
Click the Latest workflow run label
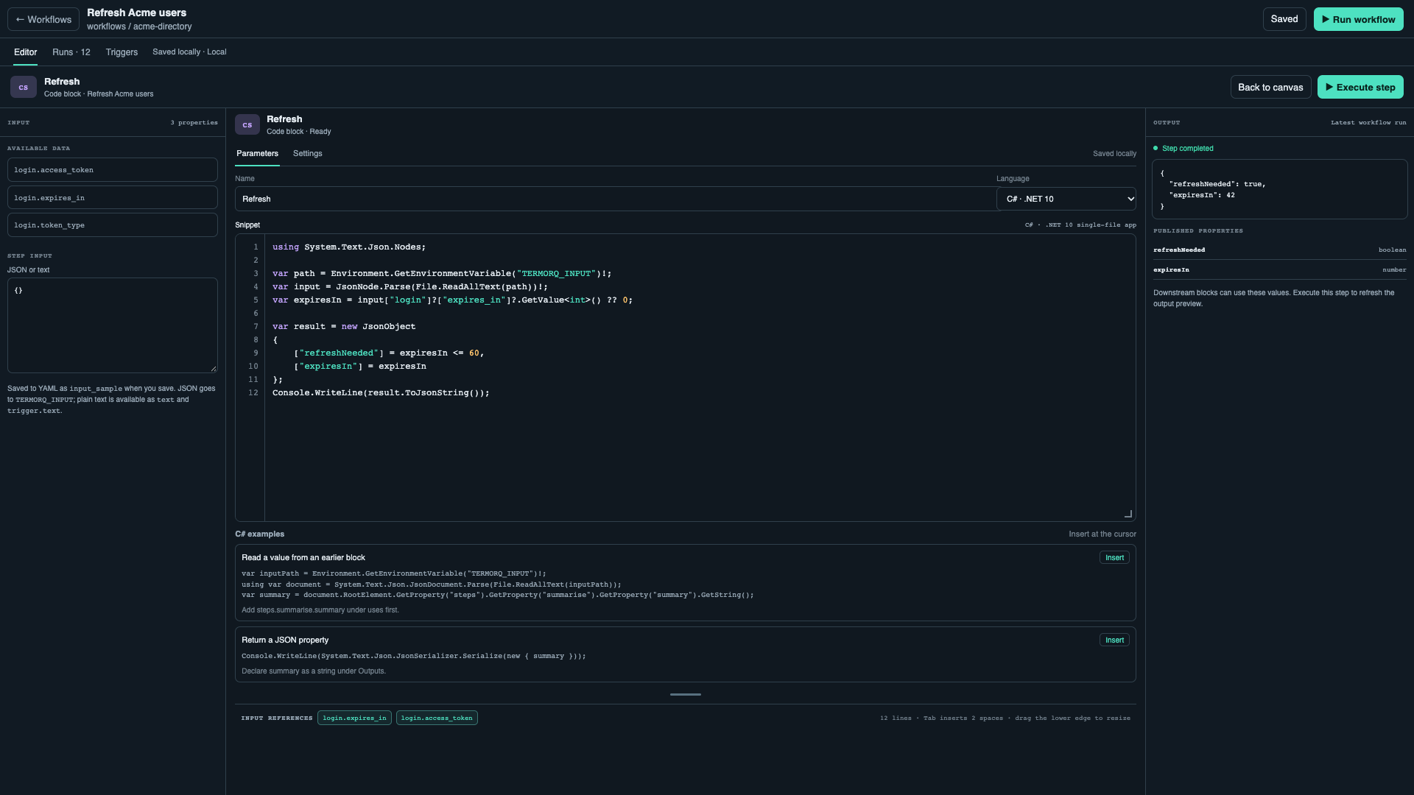(1368, 122)
